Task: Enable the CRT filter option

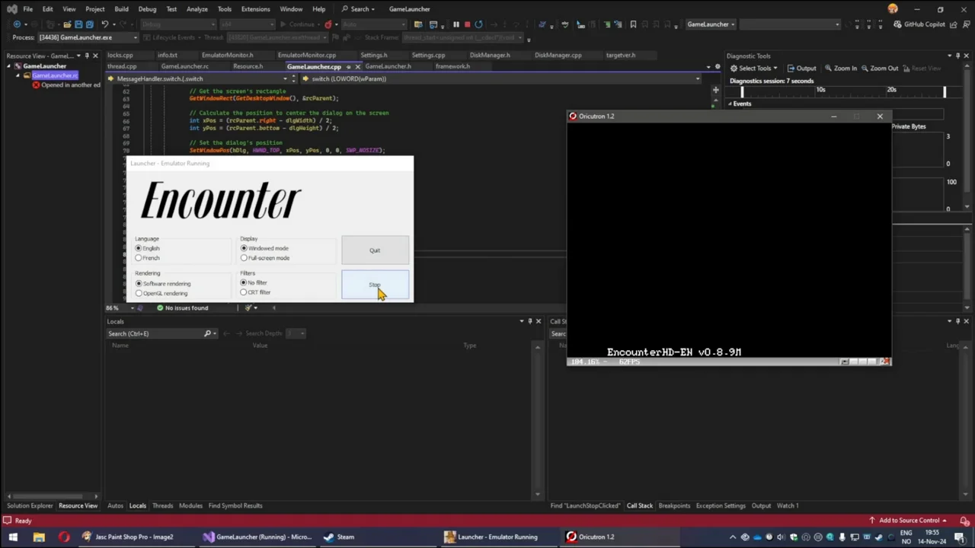Action: click(x=244, y=292)
